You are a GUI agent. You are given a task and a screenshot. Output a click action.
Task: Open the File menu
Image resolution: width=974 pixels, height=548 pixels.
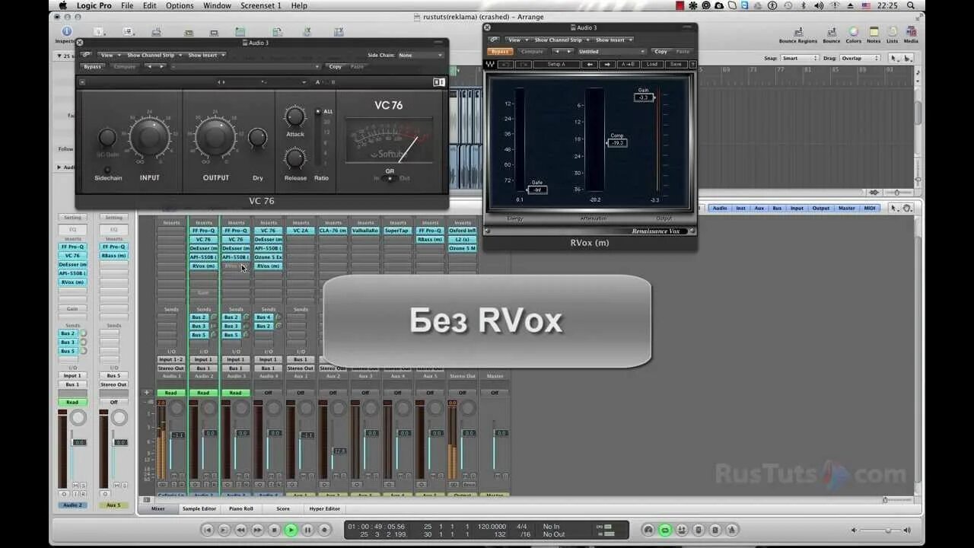pyautogui.click(x=127, y=5)
